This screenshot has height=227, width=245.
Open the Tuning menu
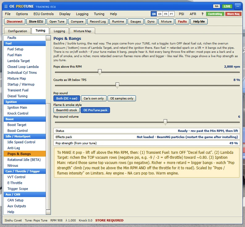pyautogui.click(x=99, y=14)
